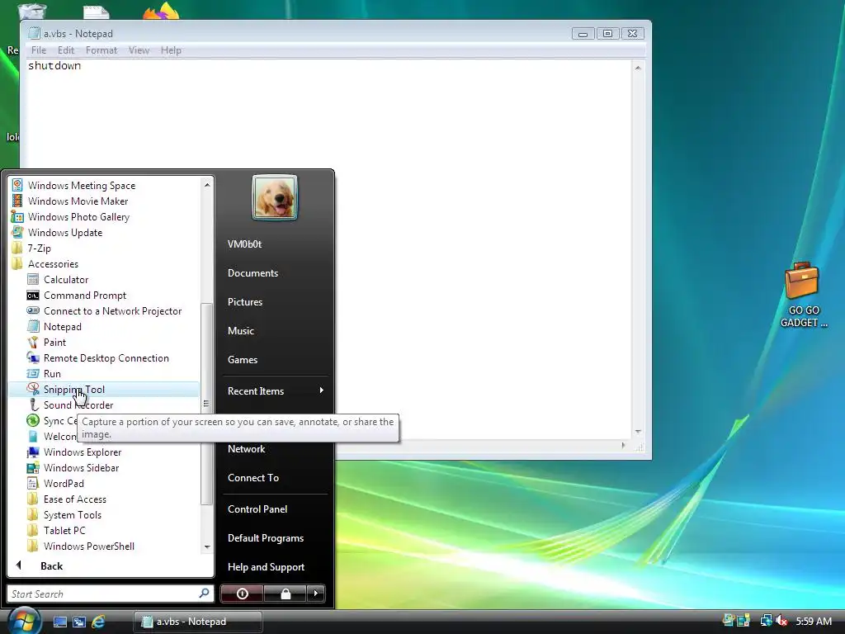Click programs list scroll up arrow
Screen dimensions: 845x634
(207, 185)
